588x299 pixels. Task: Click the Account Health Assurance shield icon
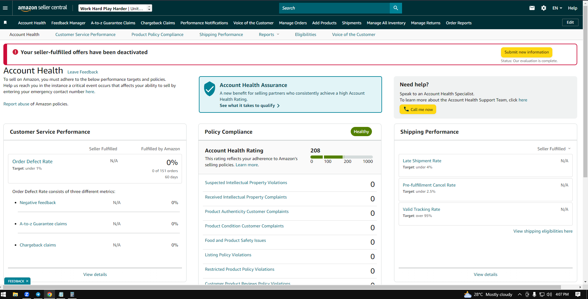pos(210,89)
